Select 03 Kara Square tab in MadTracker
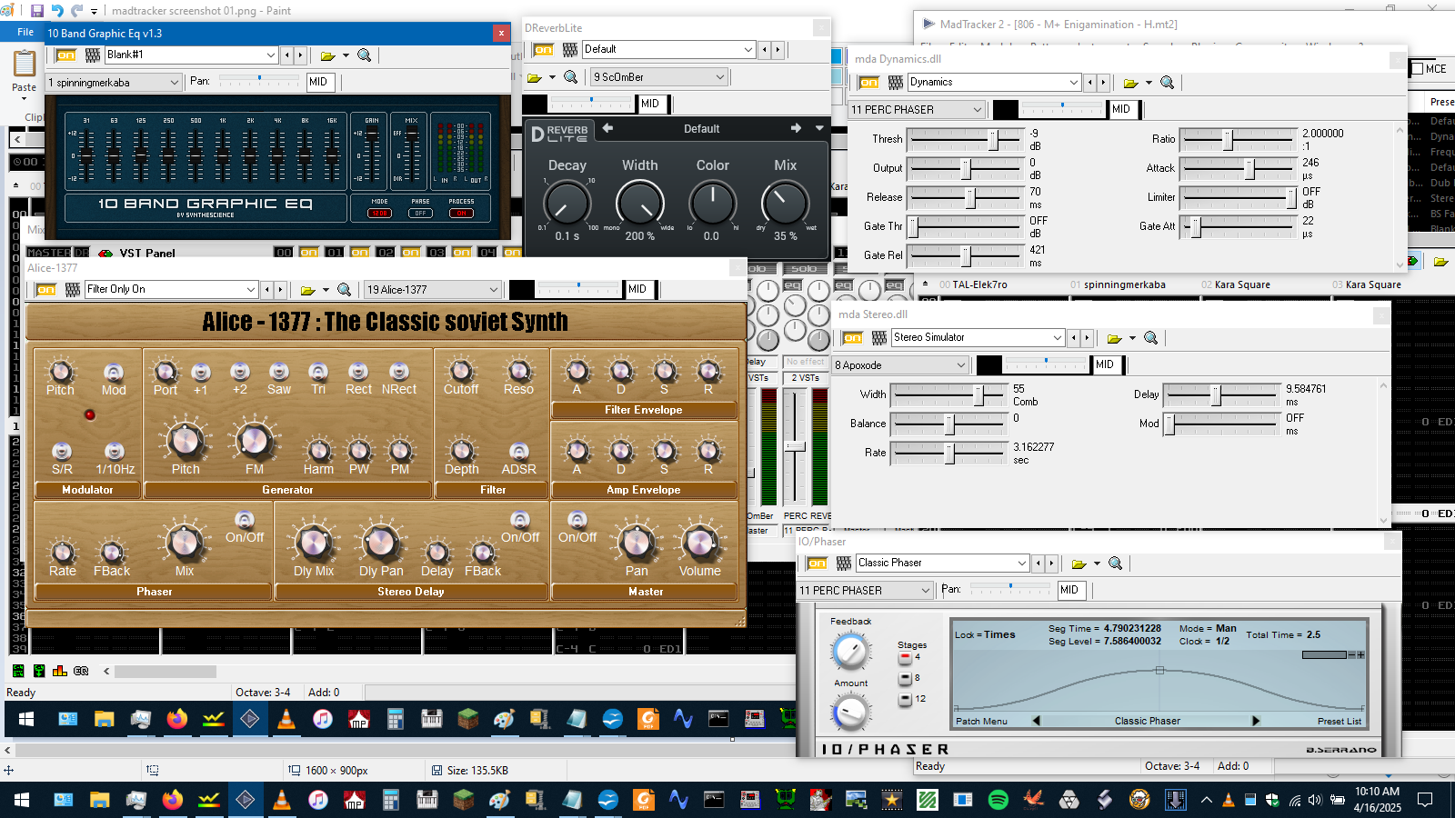 click(x=1366, y=284)
